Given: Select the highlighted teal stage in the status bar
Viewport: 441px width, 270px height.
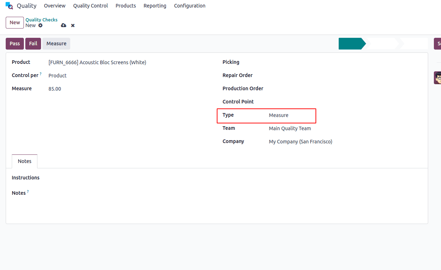Looking at the screenshot, I should (351, 43).
